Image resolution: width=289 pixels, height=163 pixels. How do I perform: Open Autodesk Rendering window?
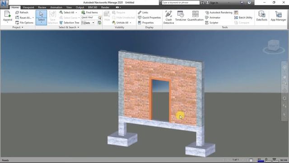(x=219, y=12)
